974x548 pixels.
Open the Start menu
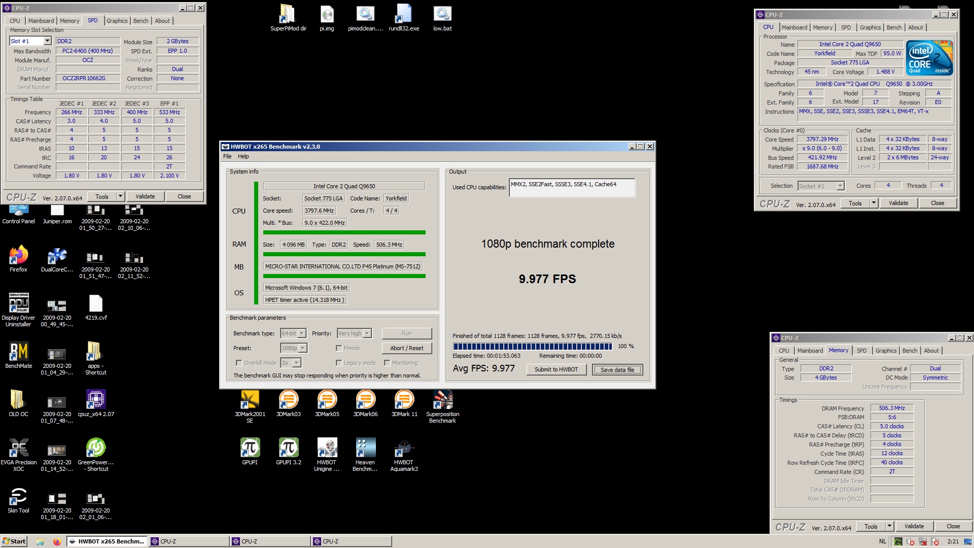pyautogui.click(x=14, y=541)
